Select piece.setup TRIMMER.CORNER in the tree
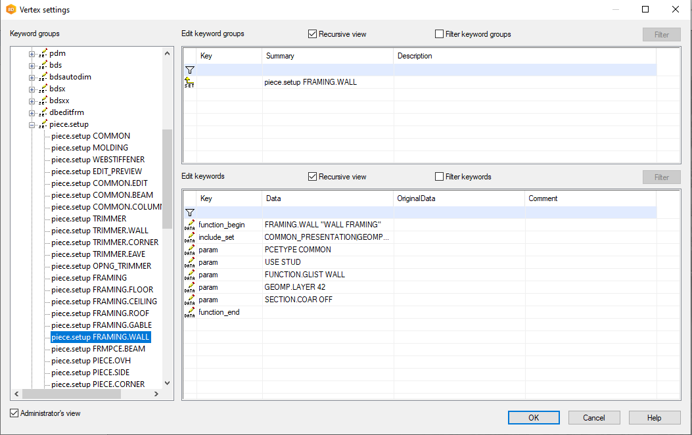 click(x=104, y=242)
